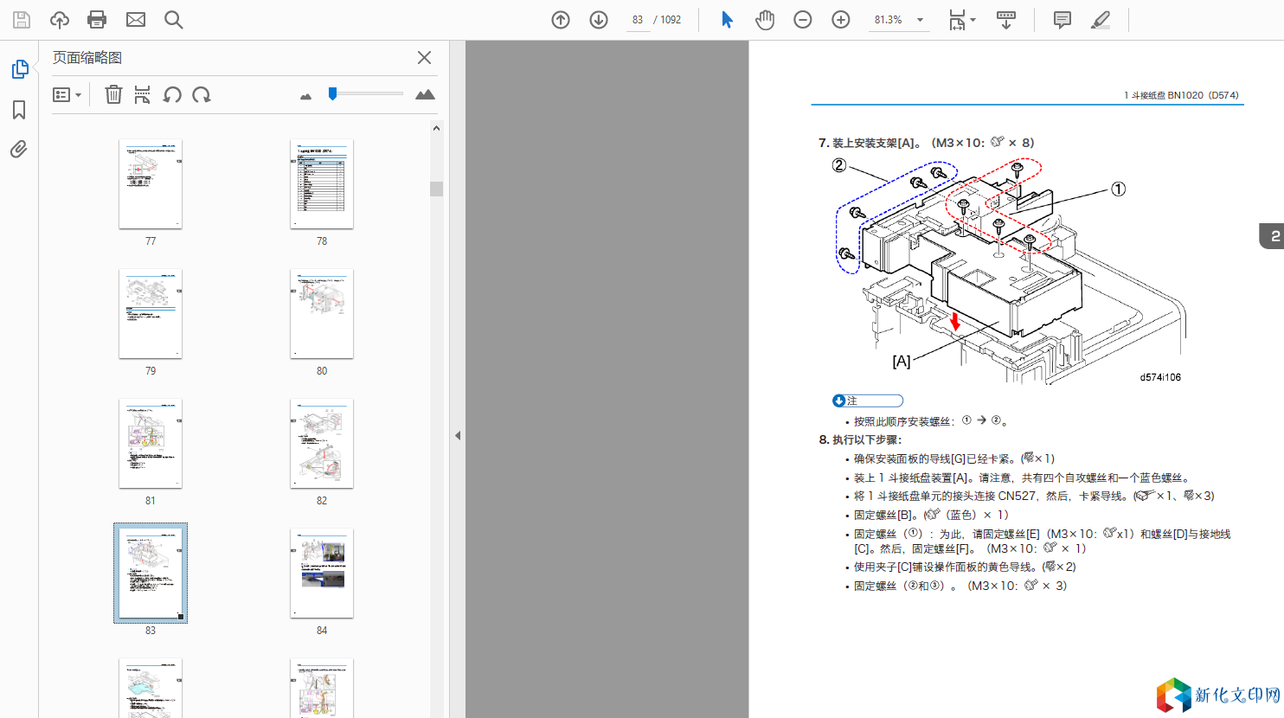Open the search magnifier tool
This screenshot has width=1284, height=718.
coord(173,20)
